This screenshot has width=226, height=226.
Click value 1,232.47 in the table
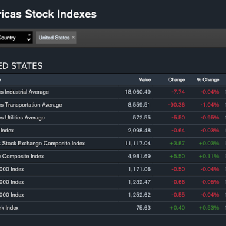[139, 182]
